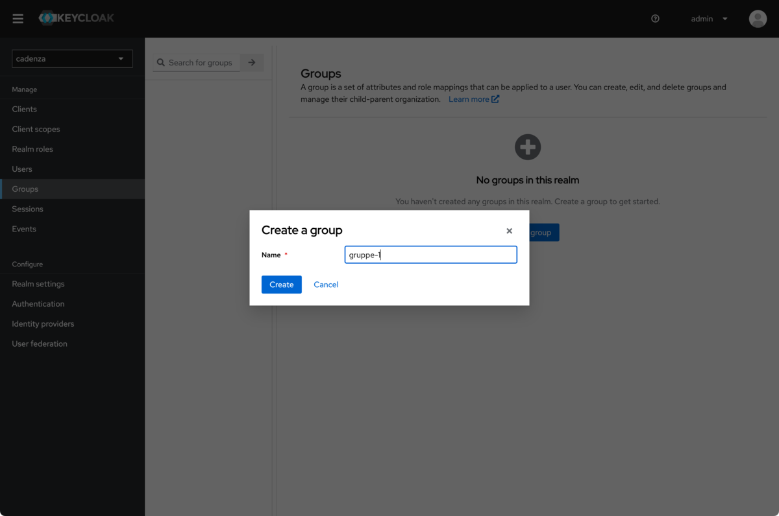
Task: Click the large plus icon above No groups
Action: [x=527, y=147]
